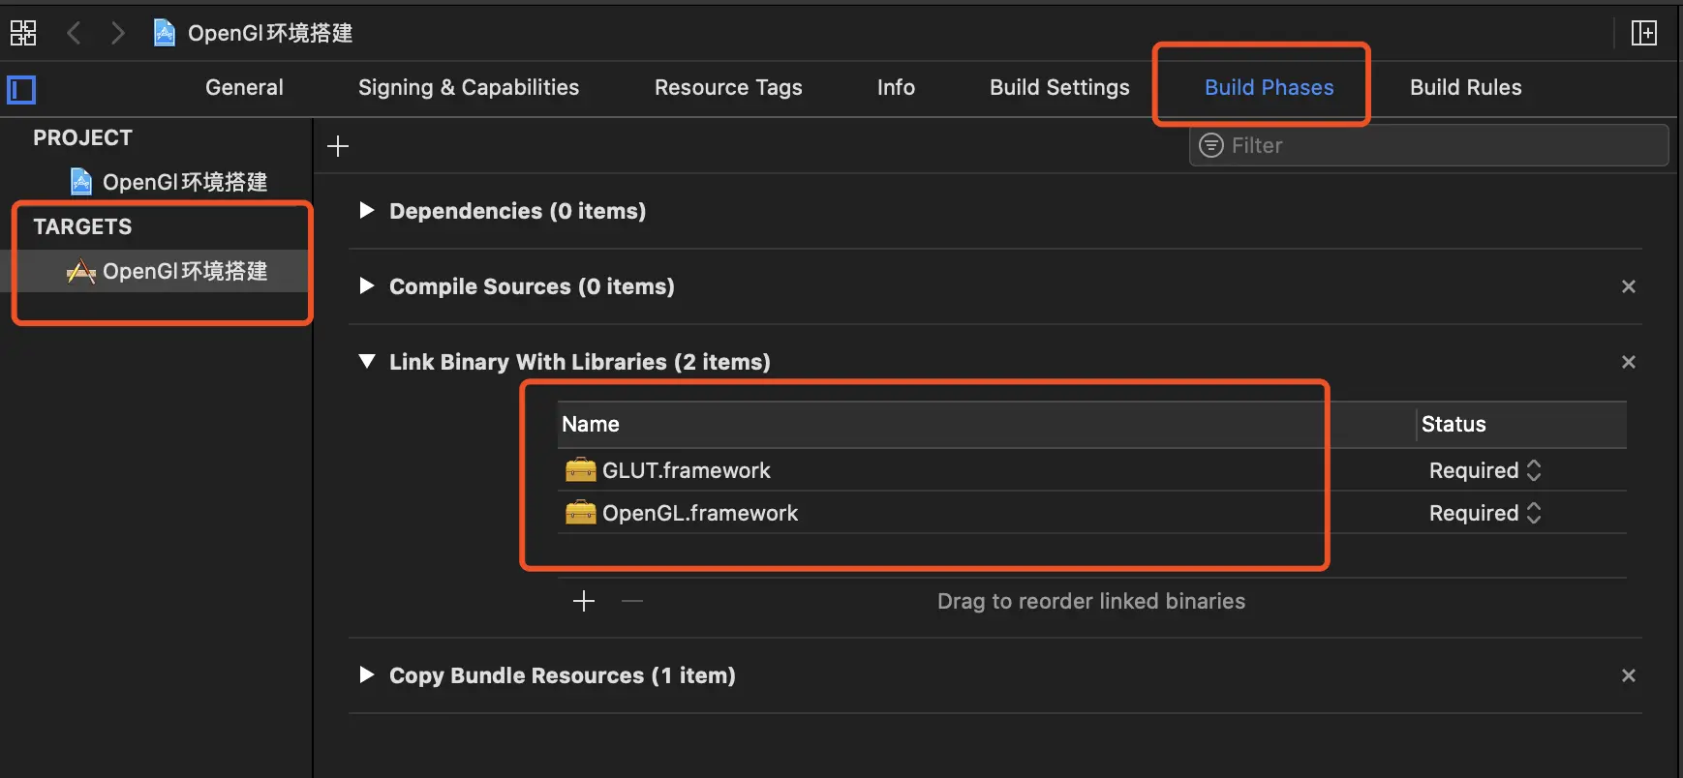Change OpenGL.framework Required status
1683x778 pixels.
click(x=1484, y=513)
